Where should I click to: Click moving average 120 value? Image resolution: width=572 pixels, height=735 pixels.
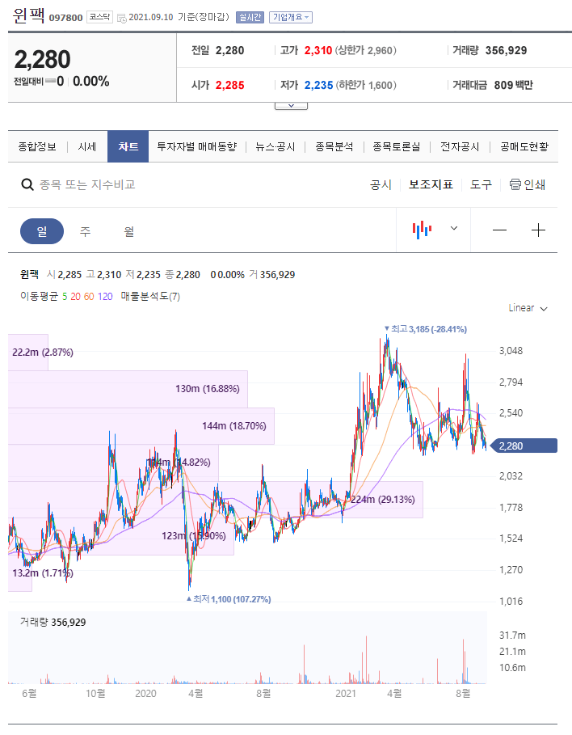pyautogui.click(x=105, y=296)
